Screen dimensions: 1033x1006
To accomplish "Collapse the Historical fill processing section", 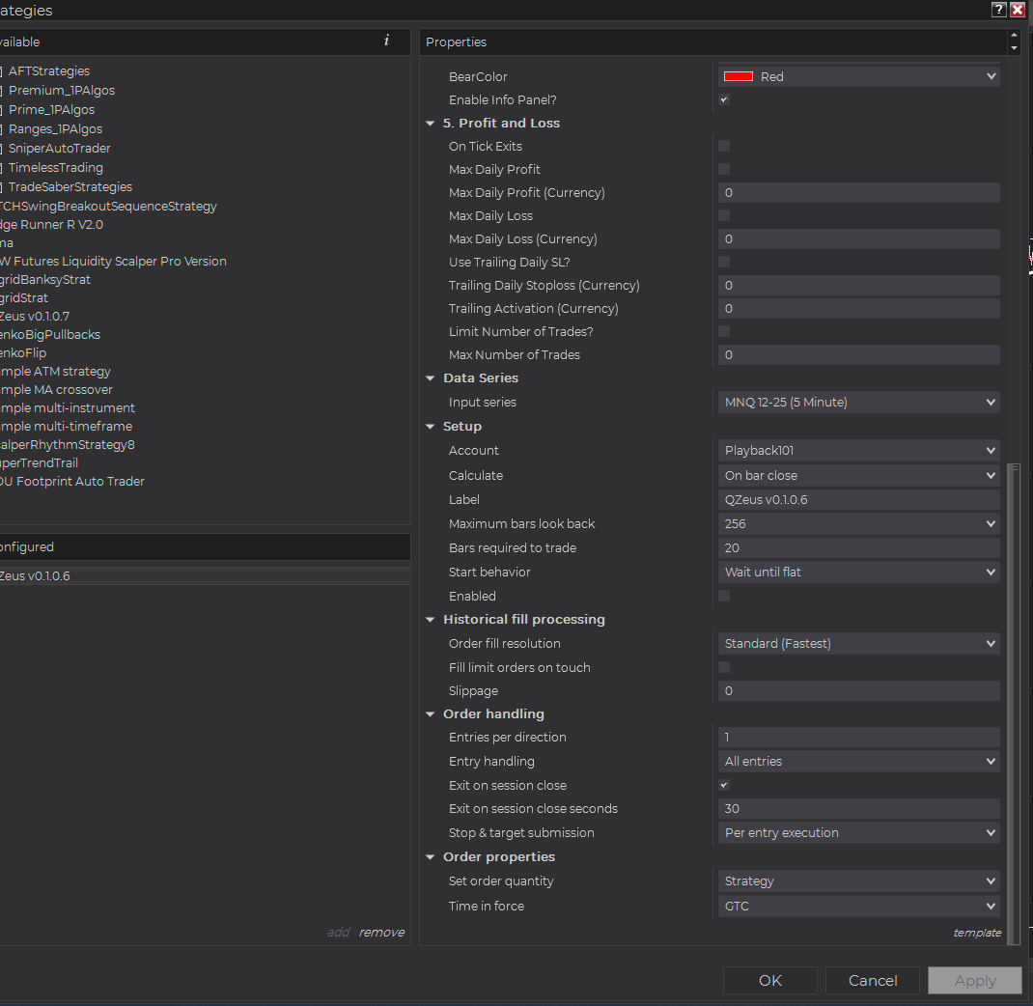I will pos(431,620).
